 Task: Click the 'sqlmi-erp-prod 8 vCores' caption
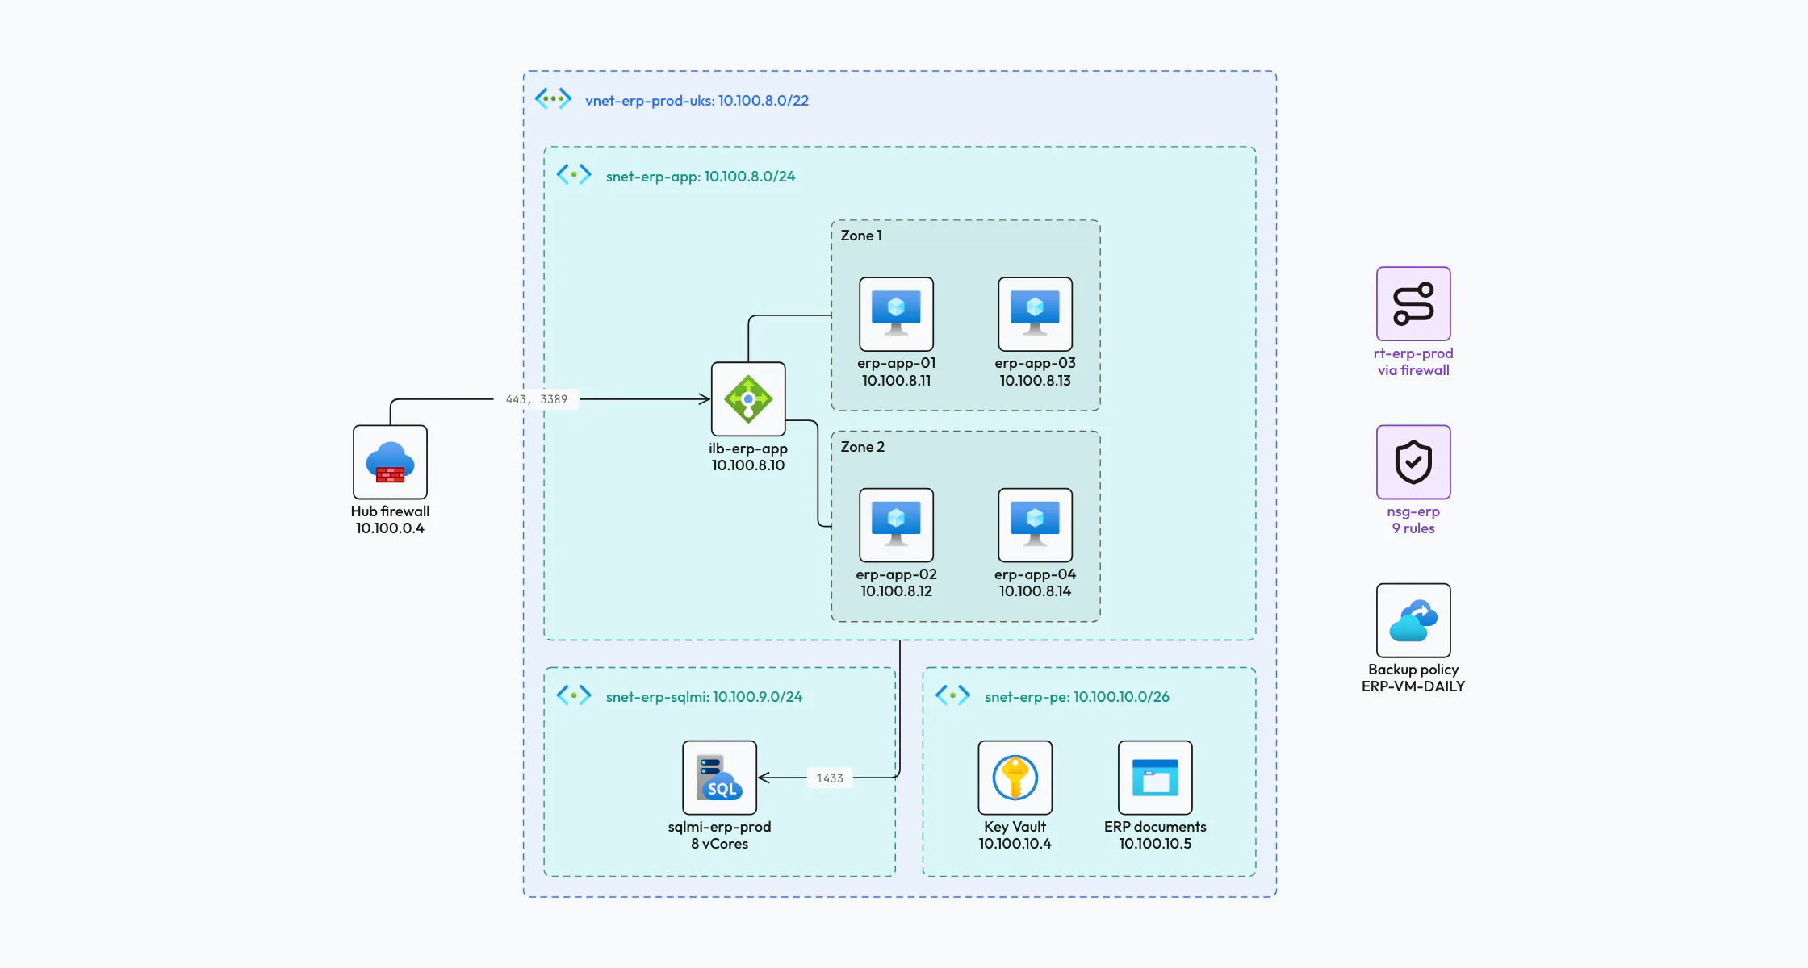(719, 835)
